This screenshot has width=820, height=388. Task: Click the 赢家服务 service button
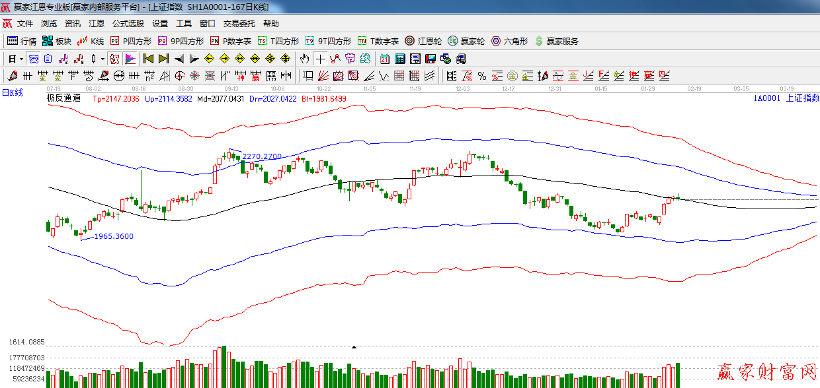tap(556, 41)
